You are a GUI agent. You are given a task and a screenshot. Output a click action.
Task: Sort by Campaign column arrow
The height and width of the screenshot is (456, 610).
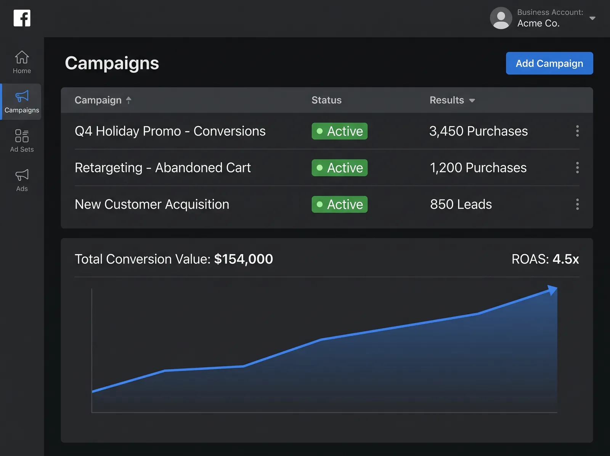tap(129, 100)
